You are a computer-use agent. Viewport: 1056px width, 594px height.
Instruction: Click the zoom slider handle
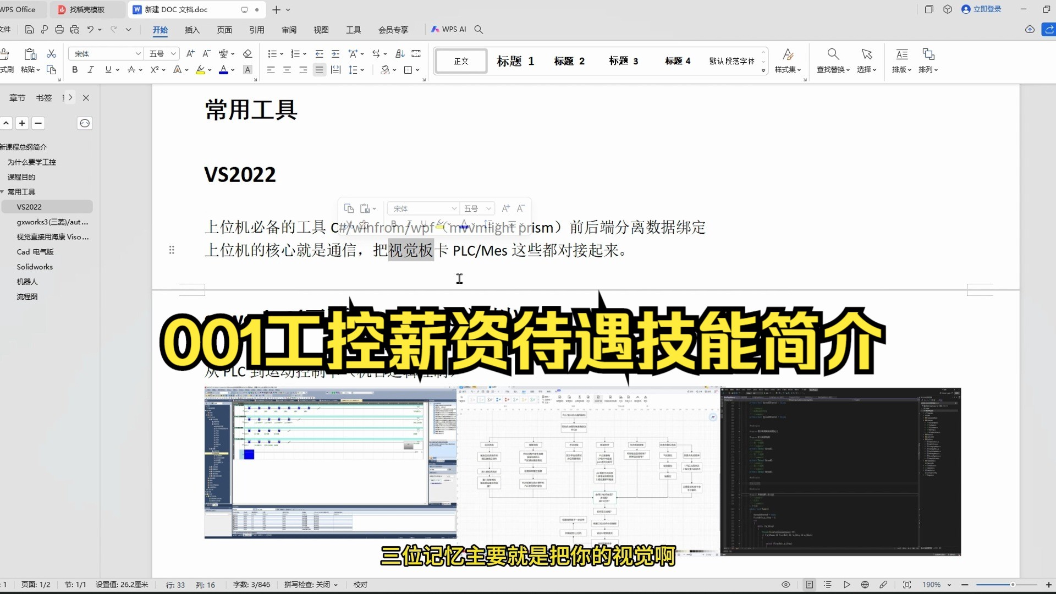click(1013, 585)
